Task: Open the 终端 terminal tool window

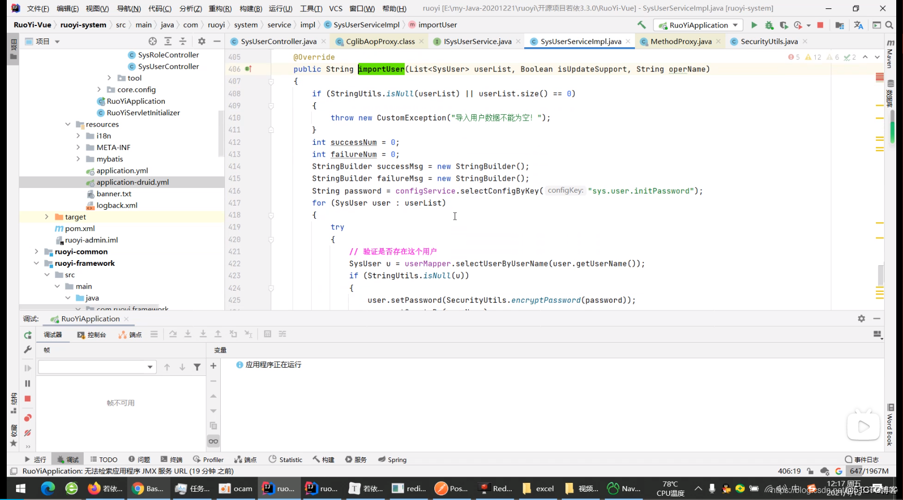Action: coord(171,460)
